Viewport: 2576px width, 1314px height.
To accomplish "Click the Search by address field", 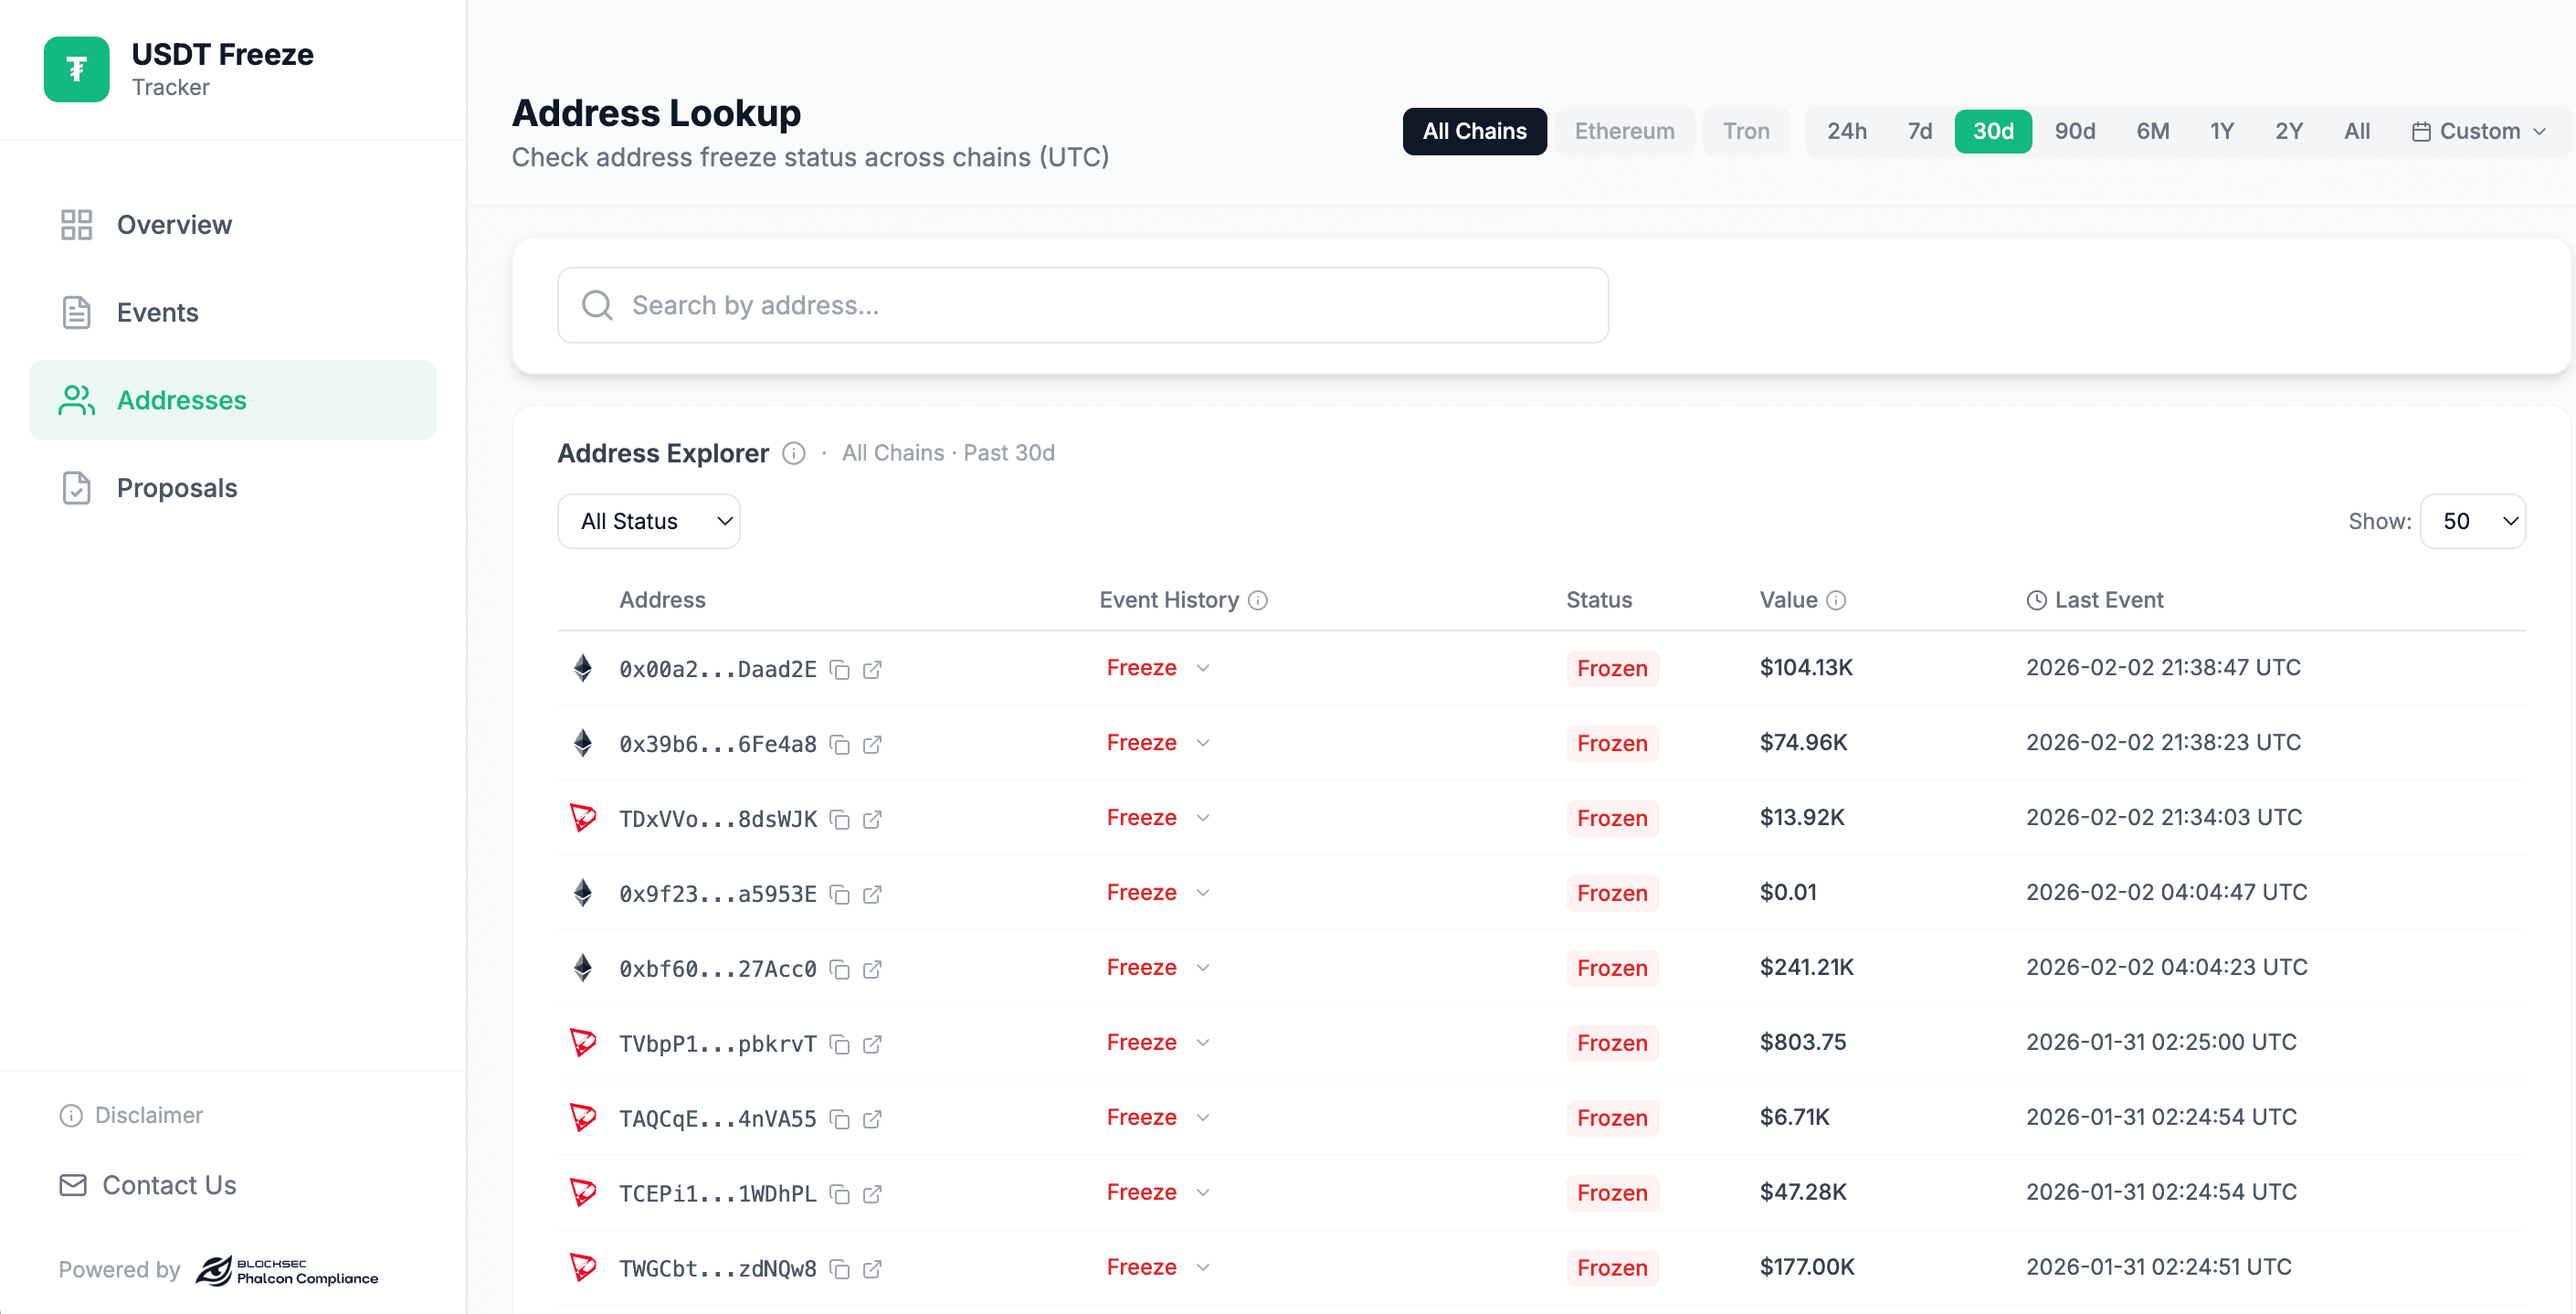I will click(x=1082, y=305).
